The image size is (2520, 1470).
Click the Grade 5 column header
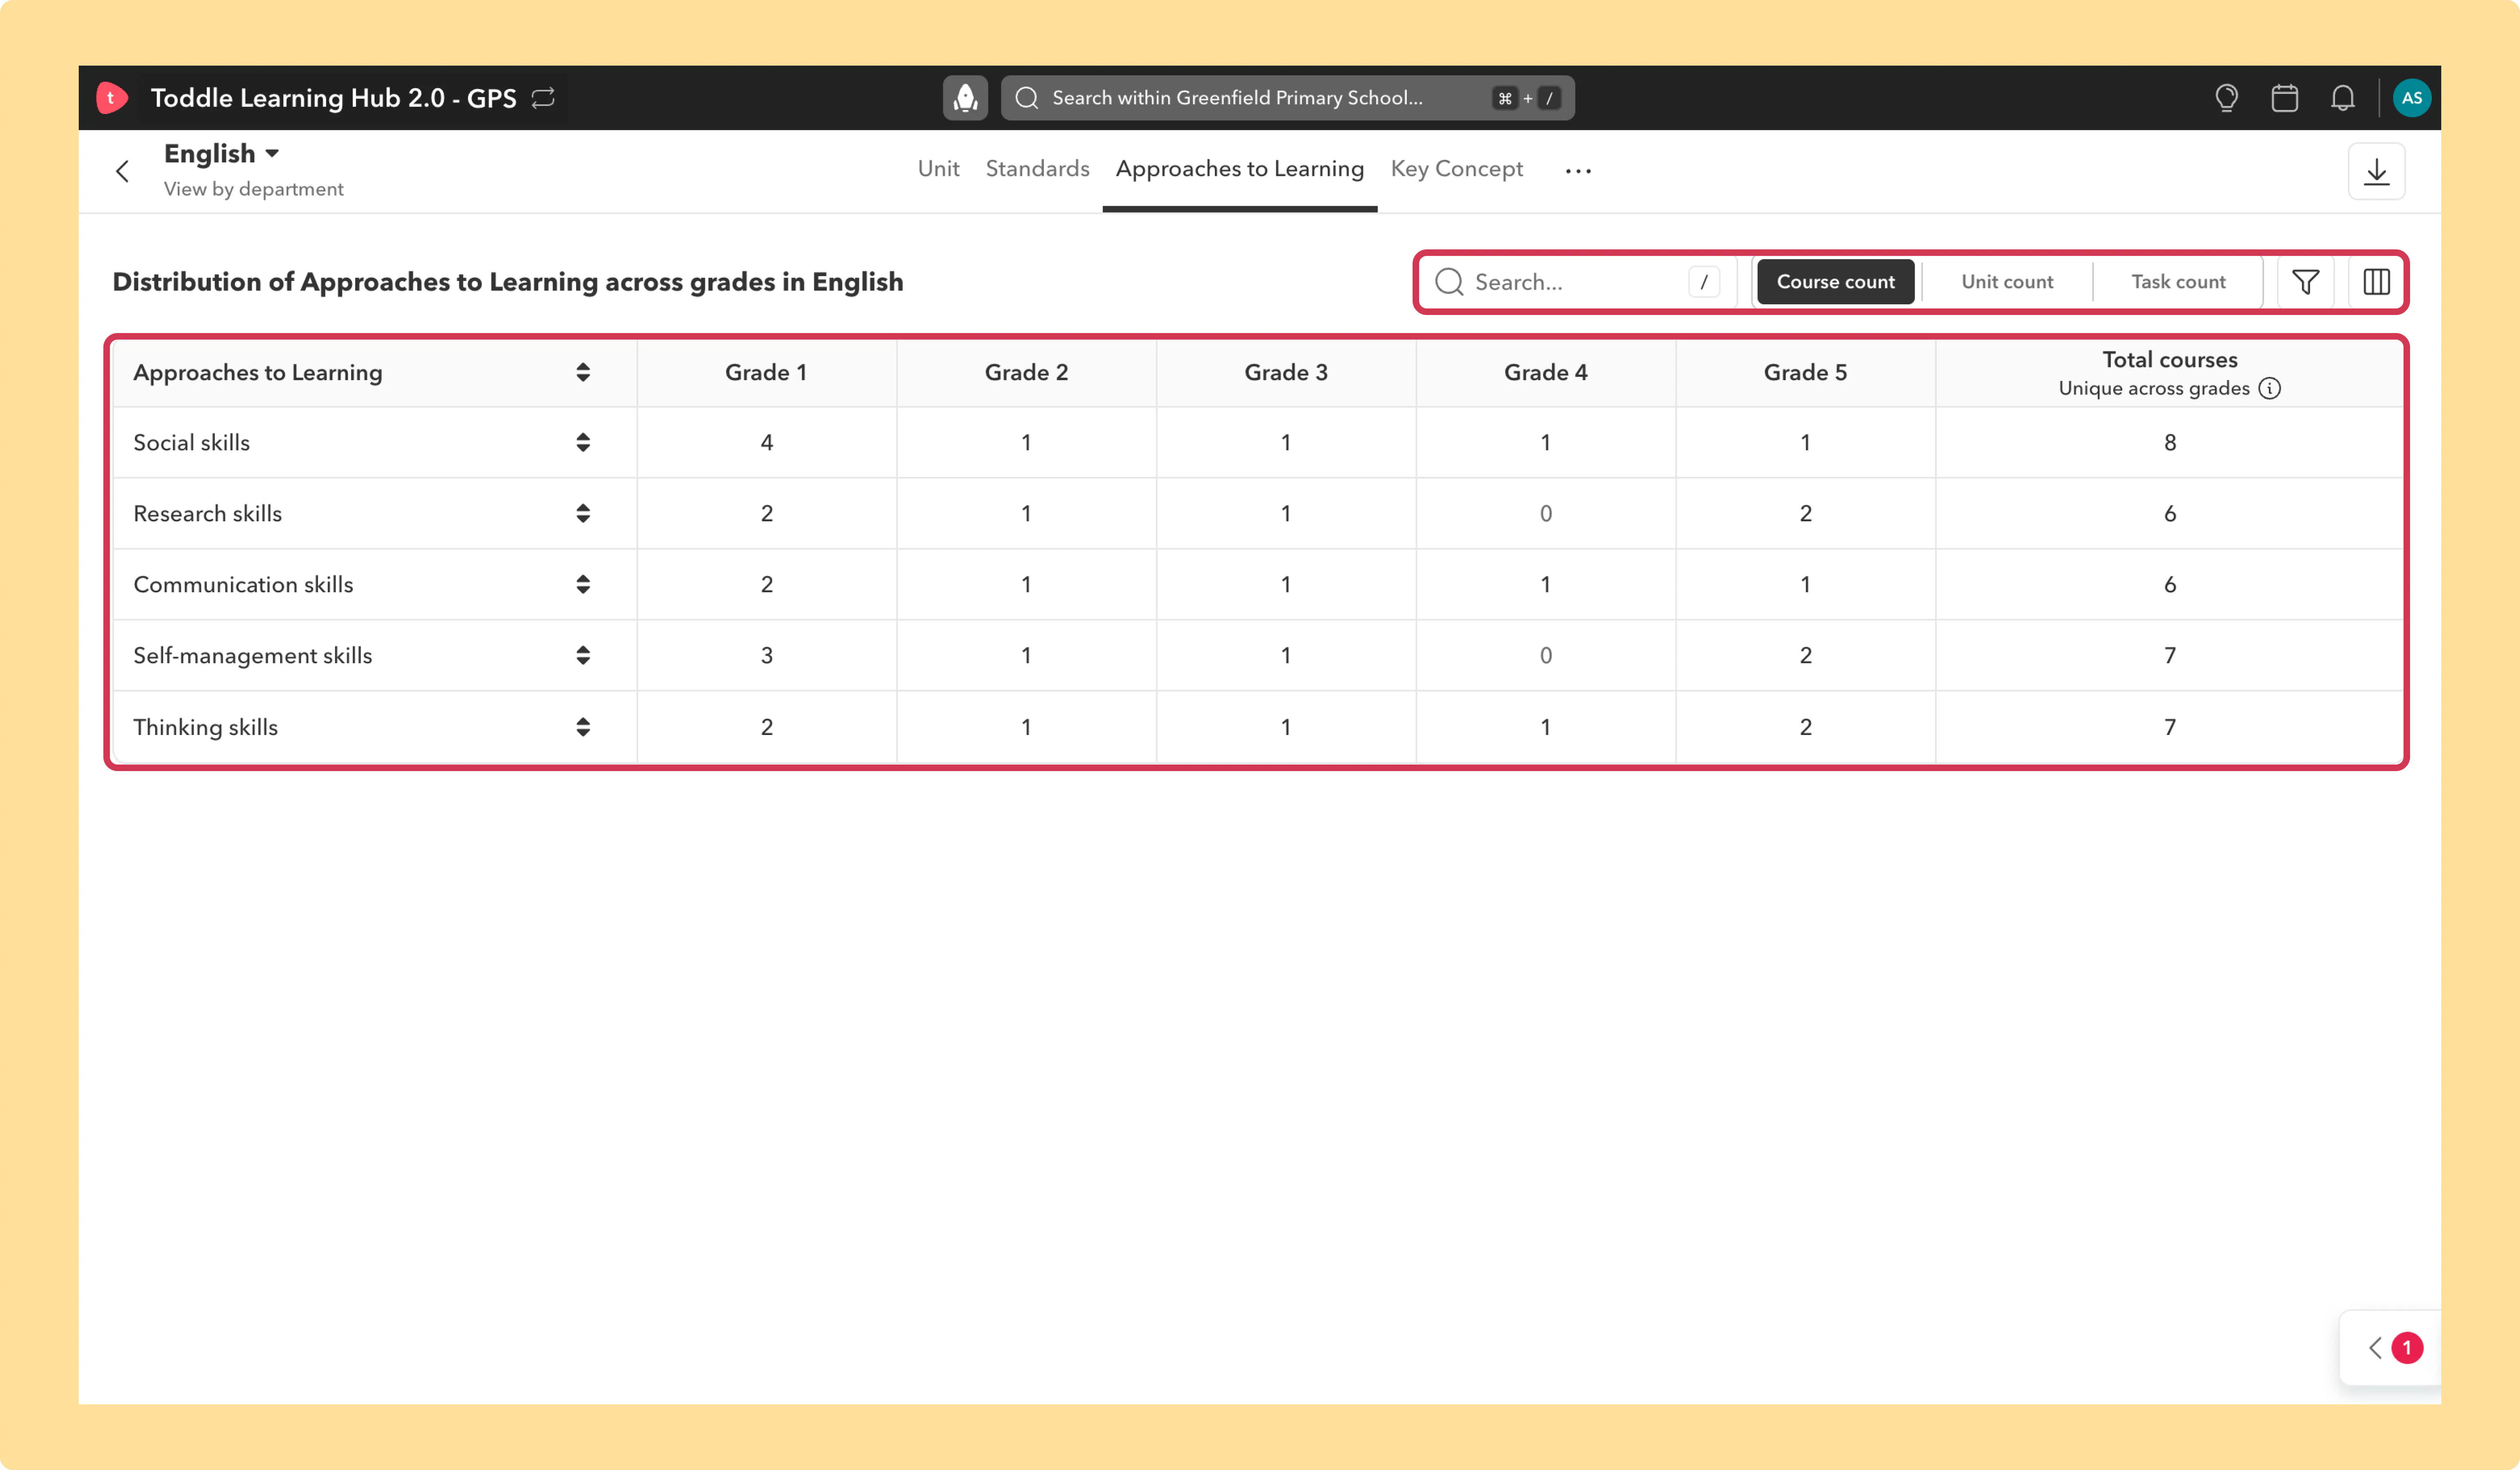point(1805,372)
